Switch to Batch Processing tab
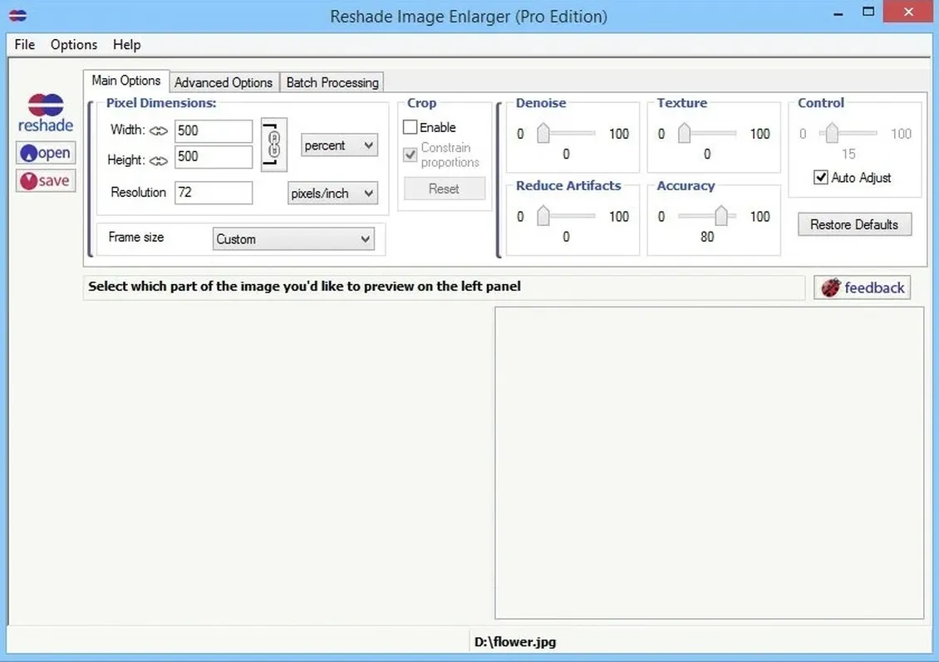The height and width of the screenshot is (662, 939). (x=332, y=82)
